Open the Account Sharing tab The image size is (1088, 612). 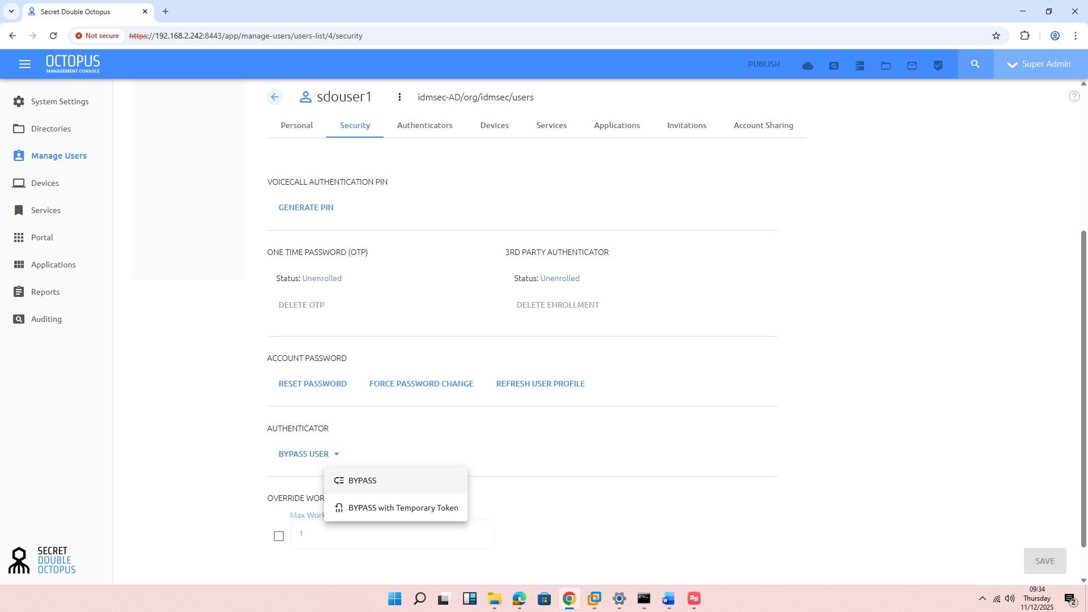click(763, 125)
